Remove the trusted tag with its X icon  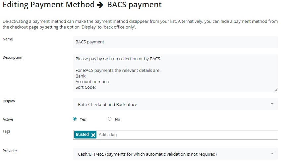point(93,135)
